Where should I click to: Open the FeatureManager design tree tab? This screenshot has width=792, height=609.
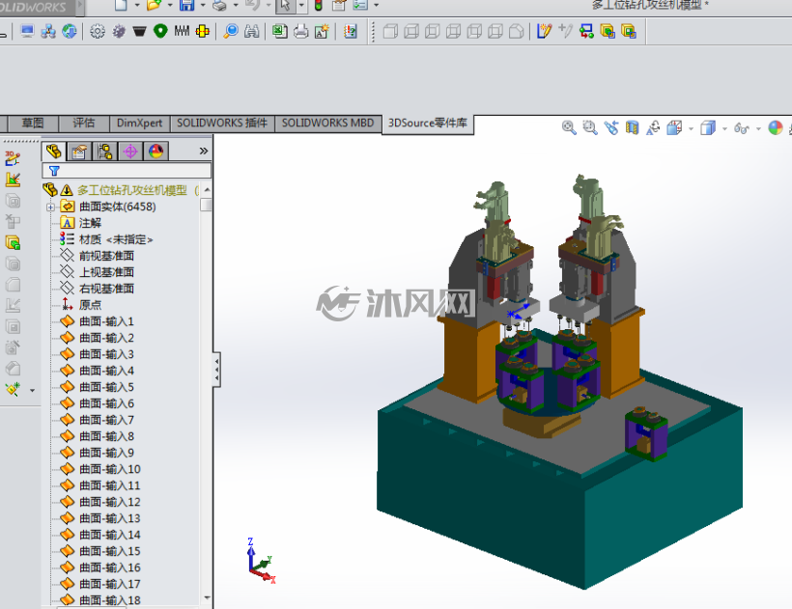tap(53, 151)
